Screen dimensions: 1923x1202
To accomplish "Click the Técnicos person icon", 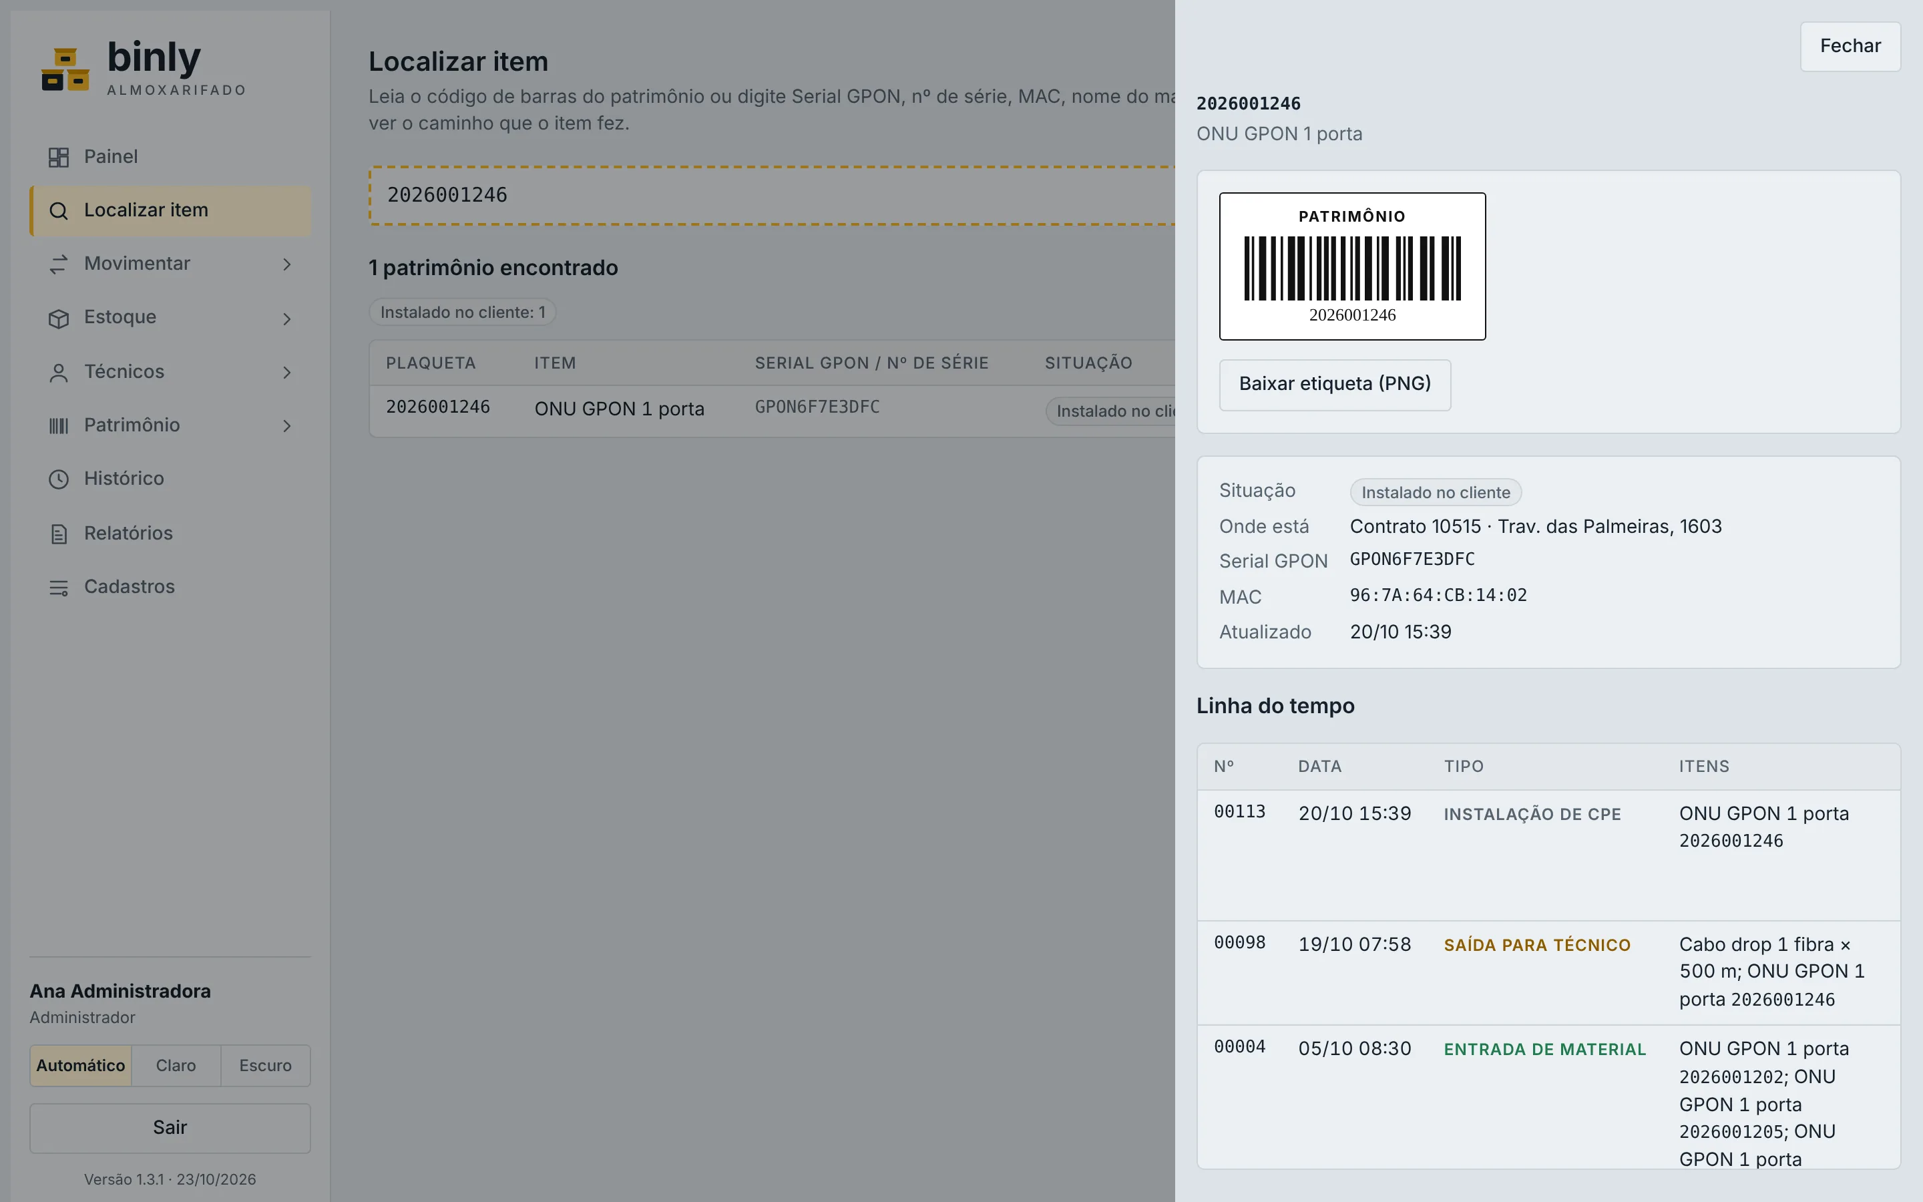I will (x=59, y=372).
